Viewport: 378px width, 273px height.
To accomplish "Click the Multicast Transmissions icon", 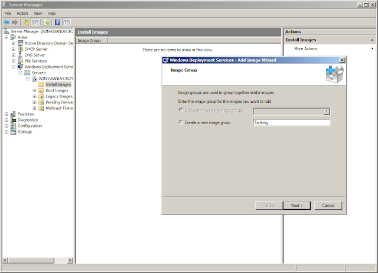I will coord(41,108).
